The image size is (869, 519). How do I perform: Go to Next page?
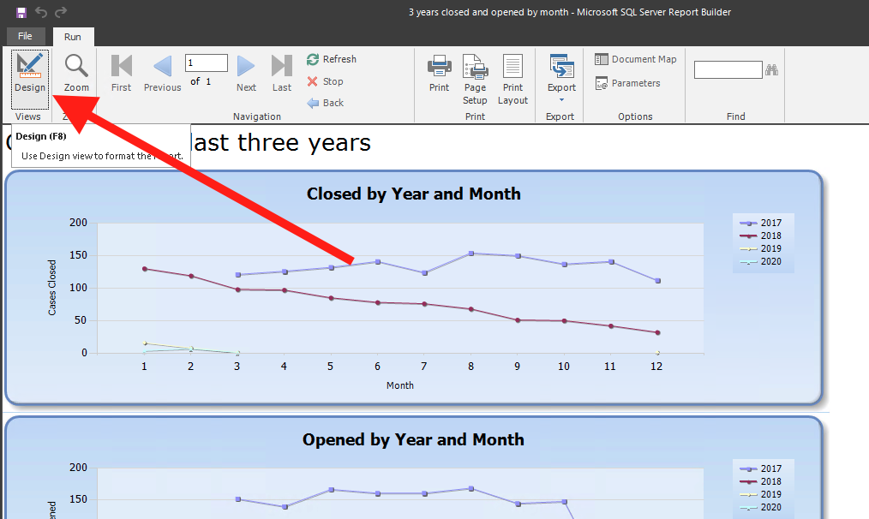click(246, 74)
